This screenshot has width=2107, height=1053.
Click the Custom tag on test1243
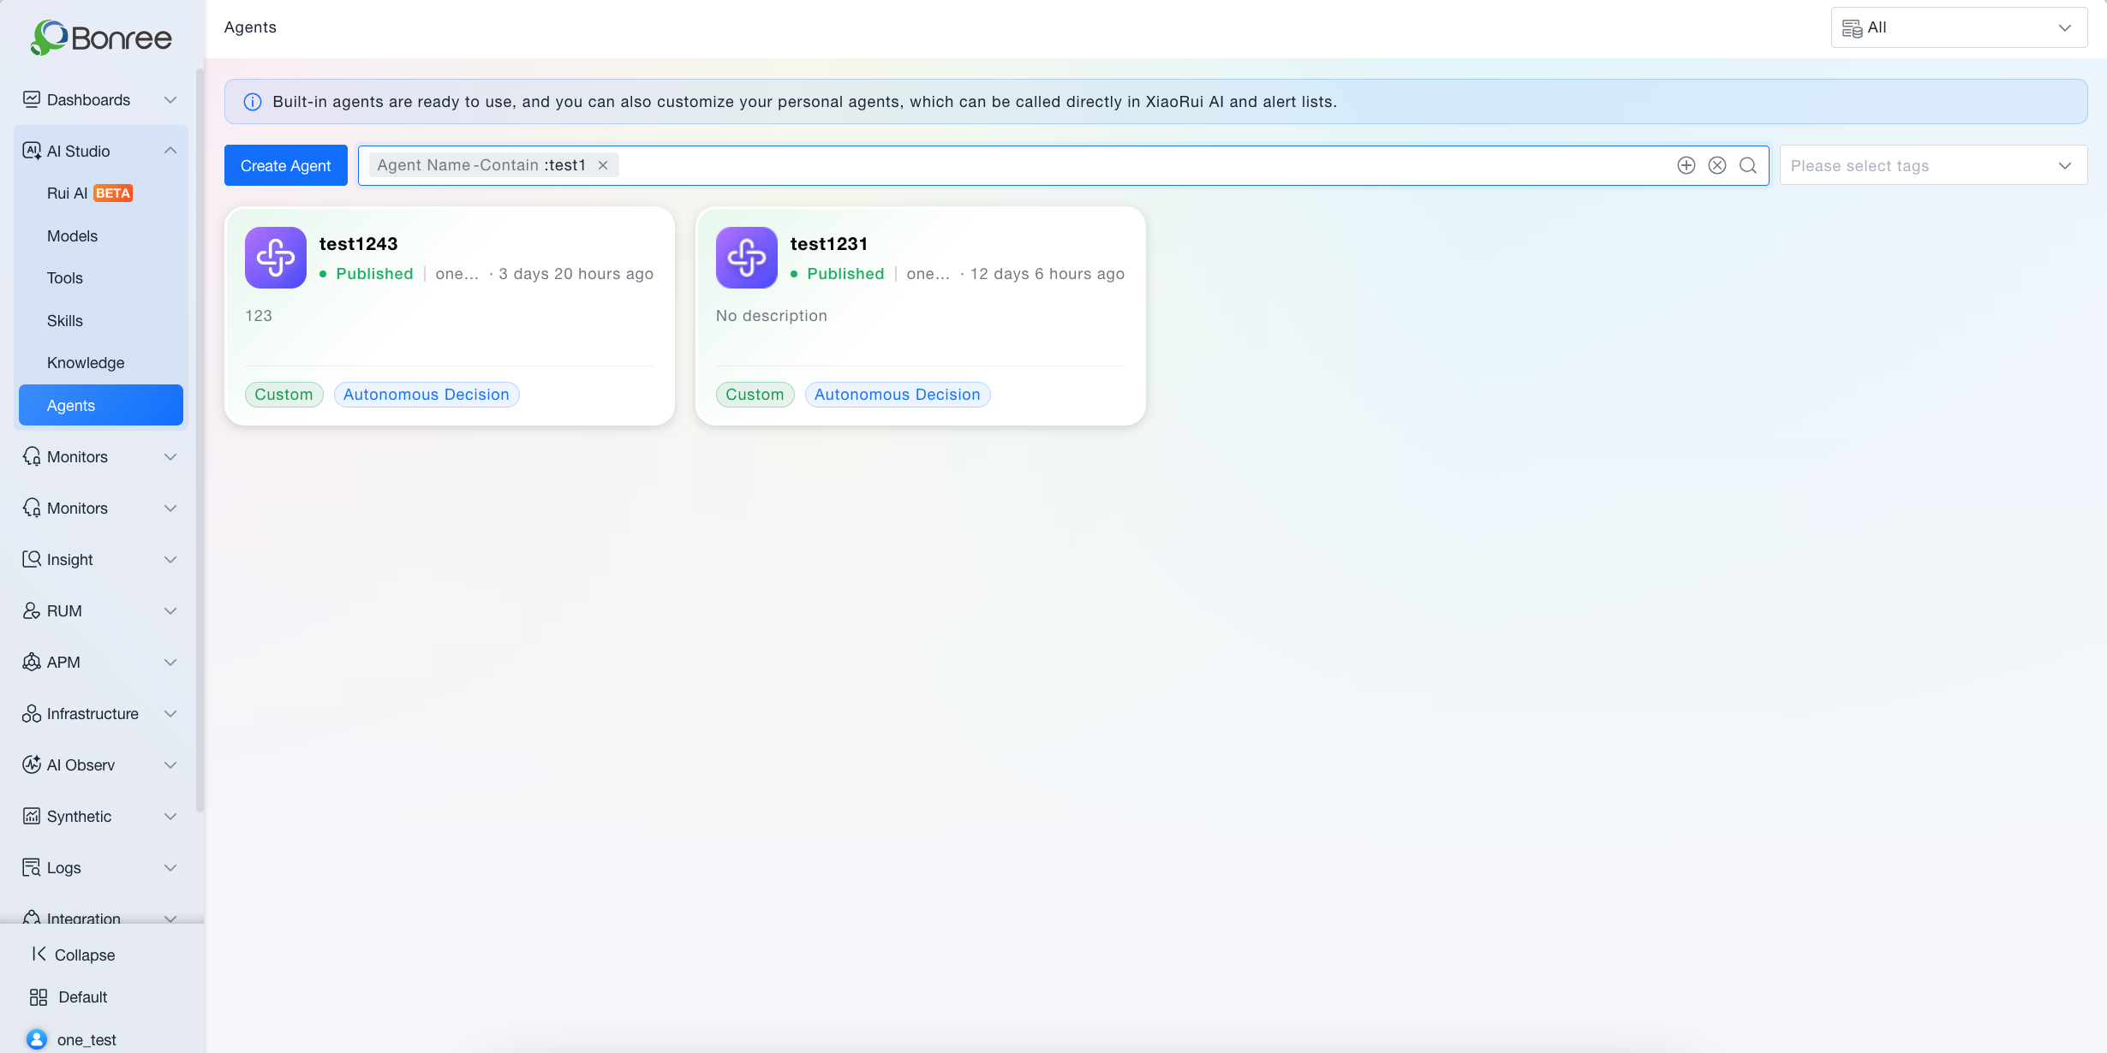pyautogui.click(x=284, y=395)
